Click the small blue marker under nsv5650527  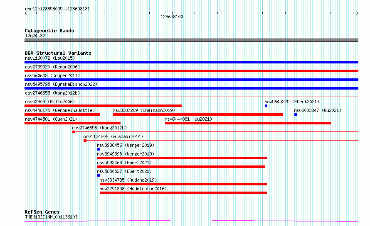(x=99, y=175)
